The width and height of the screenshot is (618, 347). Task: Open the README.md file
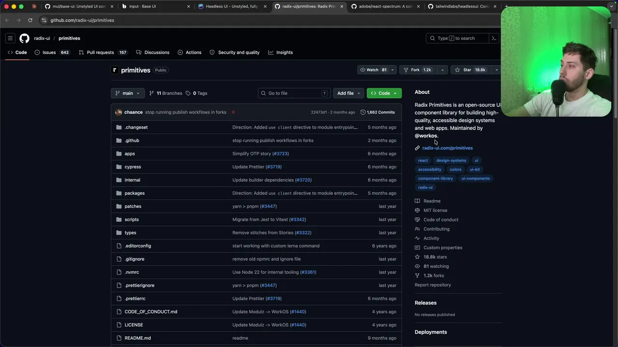tap(138, 338)
